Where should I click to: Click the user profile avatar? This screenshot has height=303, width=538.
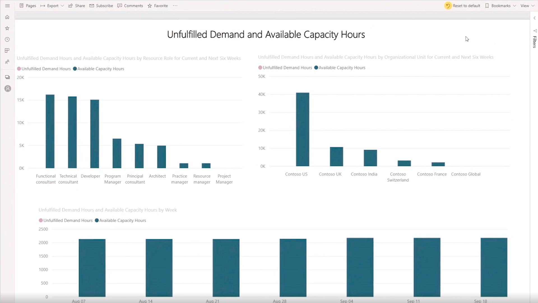tap(8, 89)
